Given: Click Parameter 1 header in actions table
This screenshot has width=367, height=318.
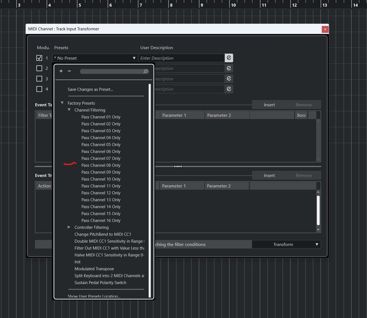Looking at the screenshot, I should [182, 186].
